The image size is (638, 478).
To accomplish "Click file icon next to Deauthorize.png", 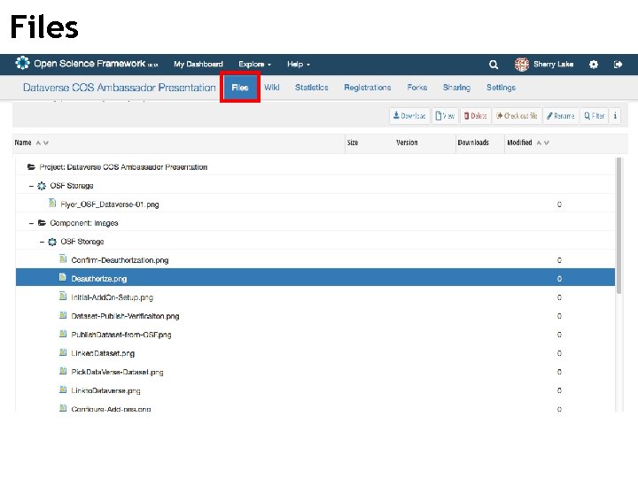I will pyautogui.click(x=63, y=278).
